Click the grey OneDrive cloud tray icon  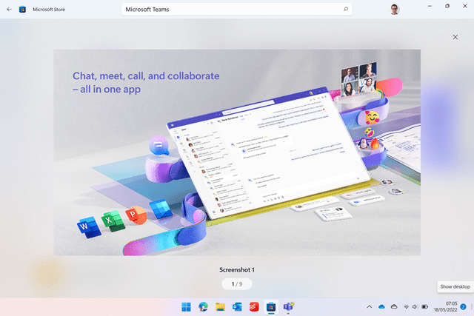click(x=394, y=307)
